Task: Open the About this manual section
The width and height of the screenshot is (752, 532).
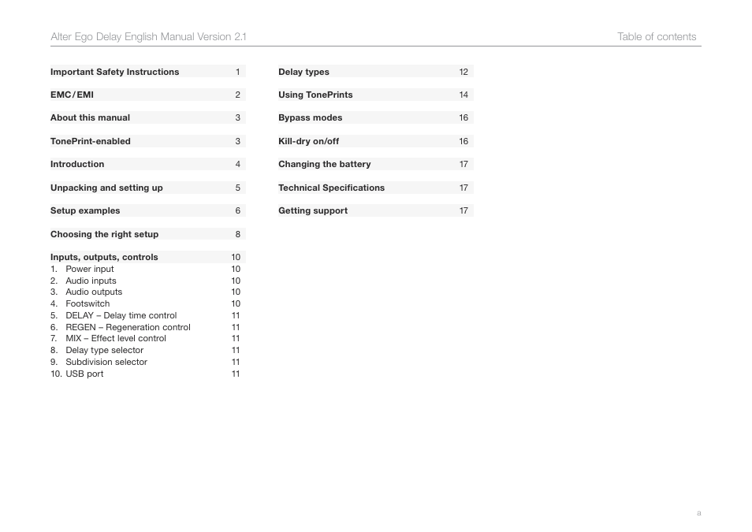Action: point(147,117)
